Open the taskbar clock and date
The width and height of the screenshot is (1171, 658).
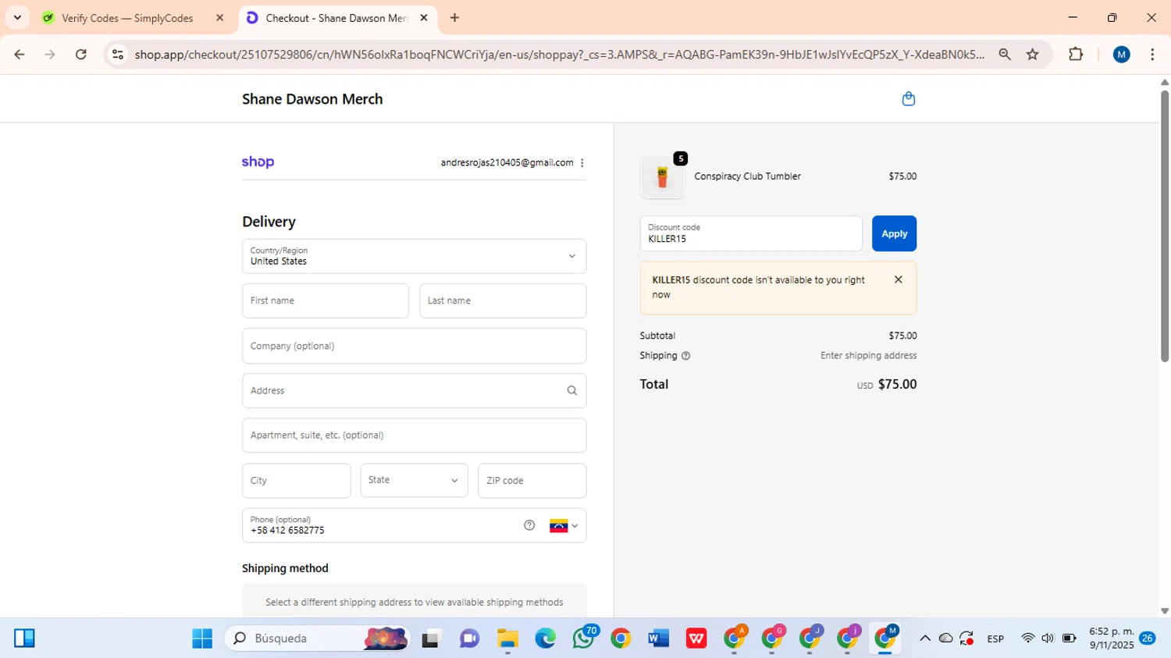click(1112, 638)
